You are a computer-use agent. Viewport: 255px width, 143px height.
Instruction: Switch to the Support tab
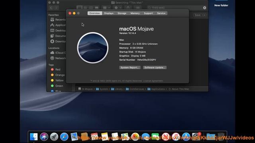(x=148, y=13)
